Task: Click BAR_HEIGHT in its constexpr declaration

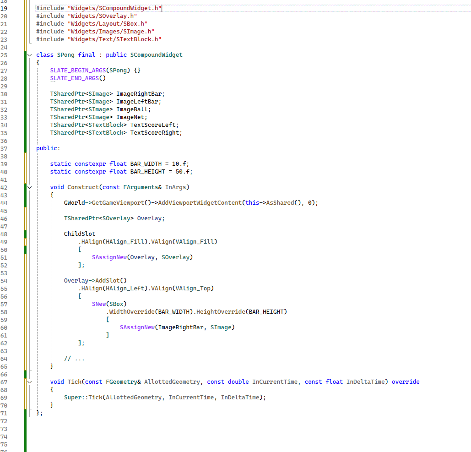Action: coord(147,172)
